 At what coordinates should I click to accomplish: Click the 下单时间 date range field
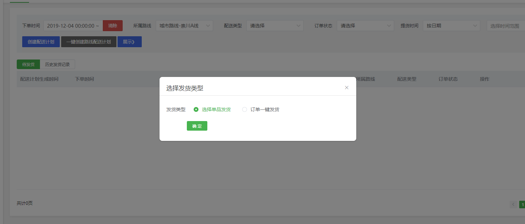pos(73,26)
